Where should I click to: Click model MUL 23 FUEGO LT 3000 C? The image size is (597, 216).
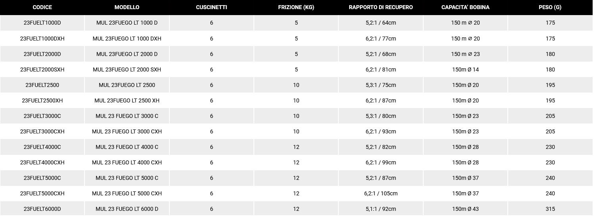click(127, 116)
